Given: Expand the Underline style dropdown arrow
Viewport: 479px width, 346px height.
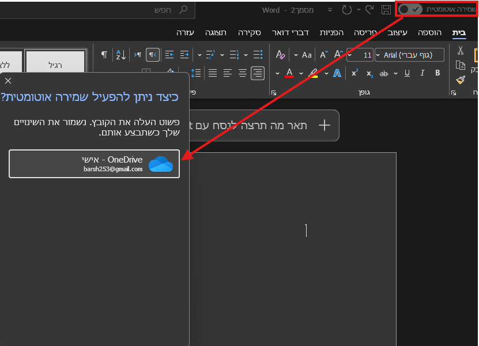Looking at the screenshot, I should (x=396, y=73).
